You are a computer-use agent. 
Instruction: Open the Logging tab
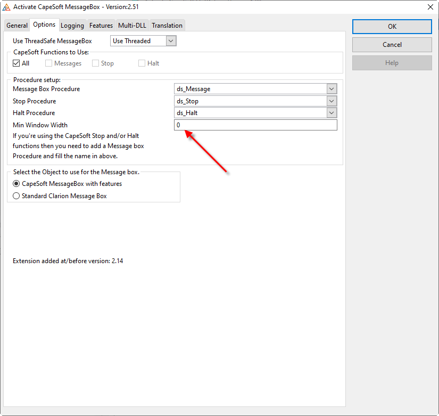[72, 26]
